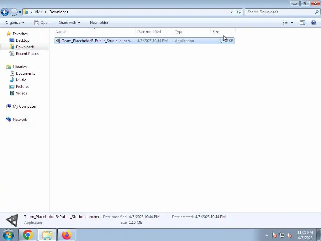This screenshot has width=321, height=241.
Task: Sort by the Size column header
Action: [x=223, y=32]
